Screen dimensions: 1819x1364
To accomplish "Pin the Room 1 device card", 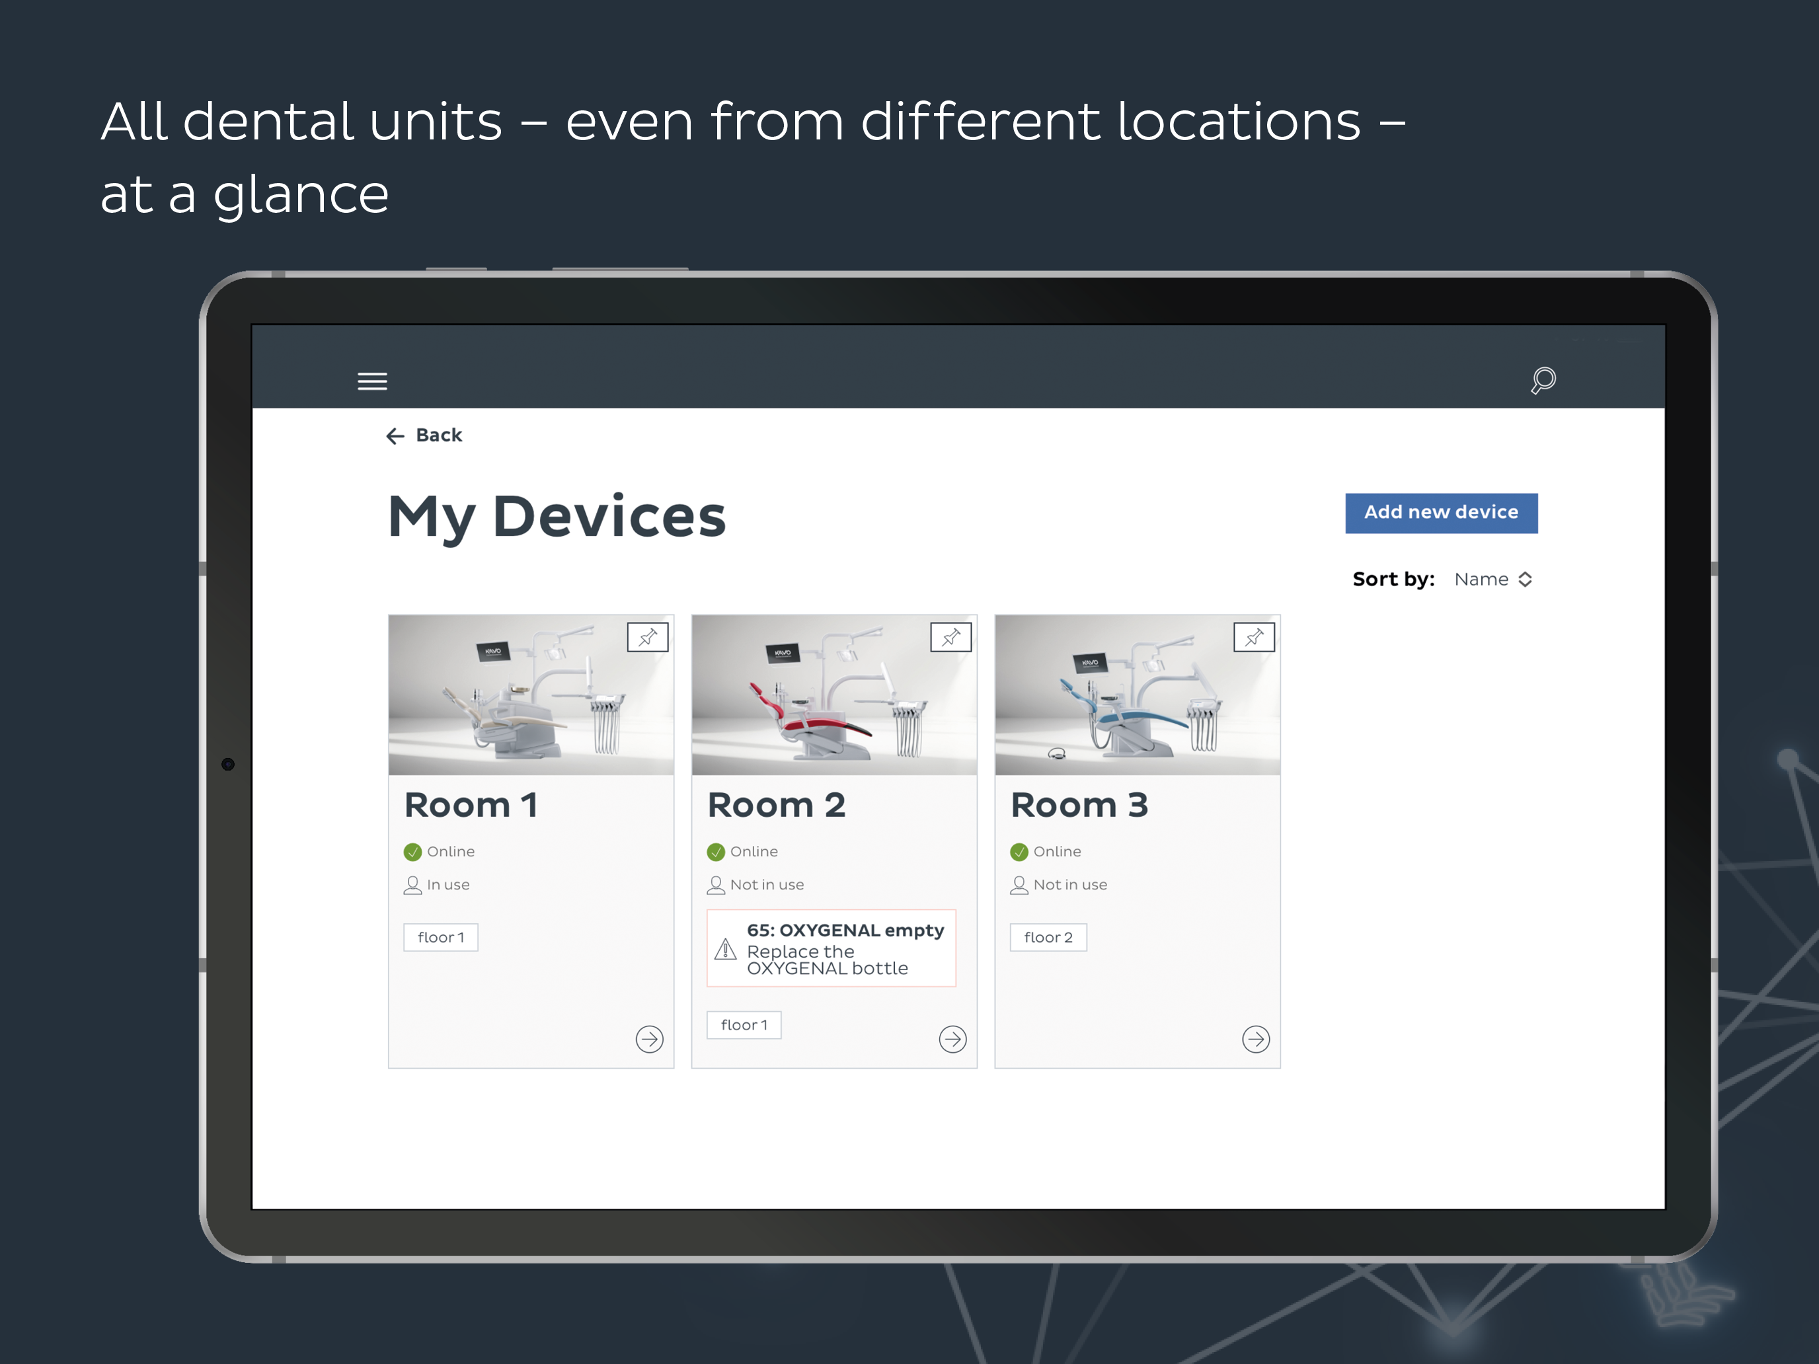I will (647, 637).
